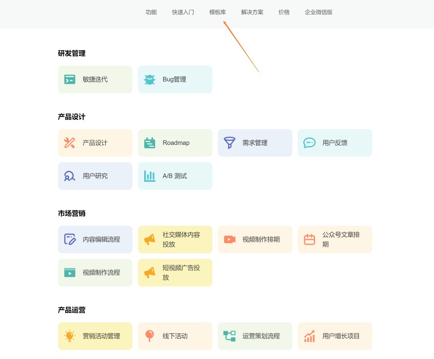Open the 模板库 navigation menu item
The height and width of the screenshot is (359, 434).
coord(217,12)
